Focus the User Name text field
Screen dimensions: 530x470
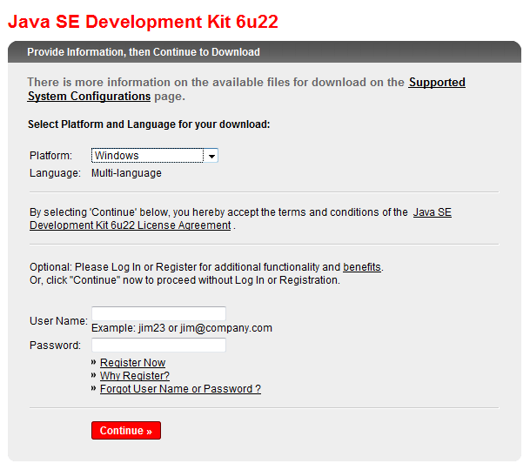point(158,314)
